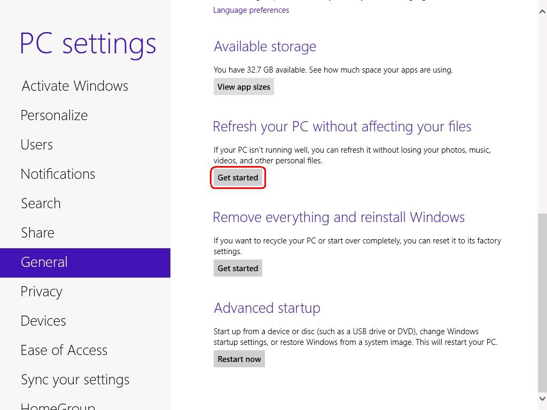The width and height of the screenshot is (547, 410).
Task: Open the Language preferences link
Action: [251, 10]
